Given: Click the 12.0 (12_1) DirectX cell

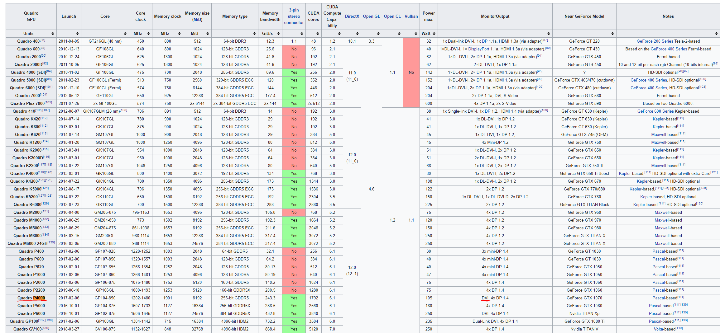Looking at the screenshot, I should (352, 271).
